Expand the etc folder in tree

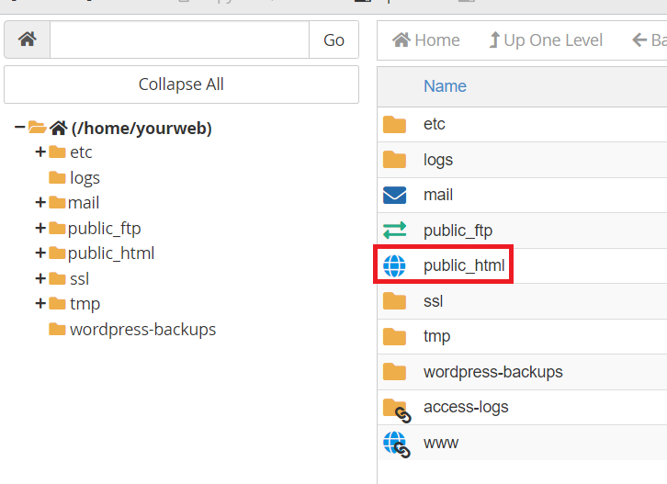tap(40, 152)
